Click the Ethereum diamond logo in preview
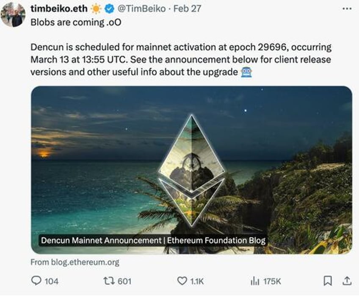 (191, 170)
